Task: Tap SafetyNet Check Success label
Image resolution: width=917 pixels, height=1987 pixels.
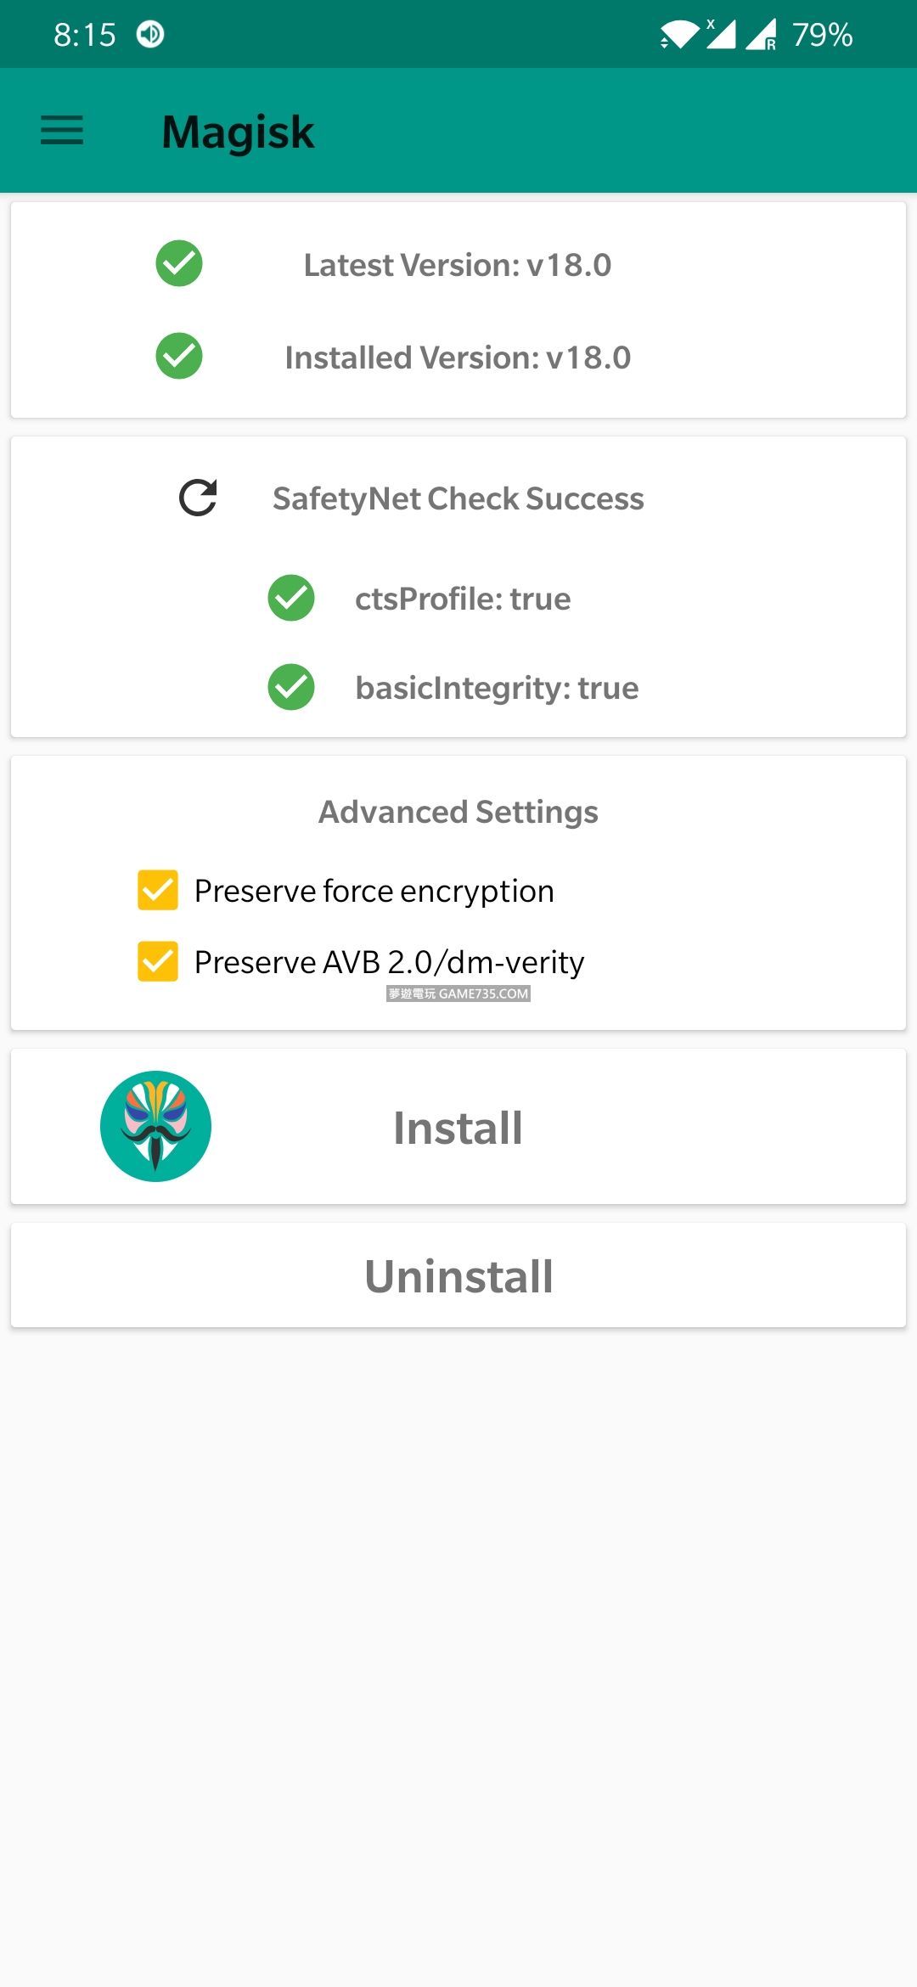Action: tap(458, 498)
